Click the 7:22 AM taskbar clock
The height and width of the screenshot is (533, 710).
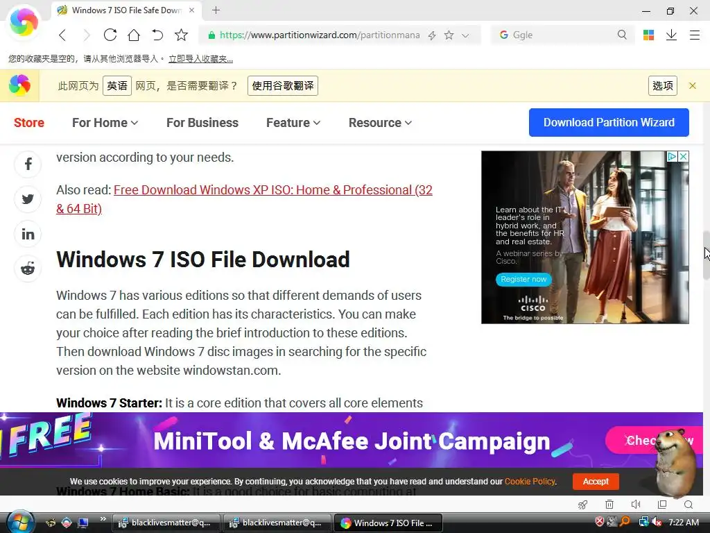pyautogui.click(x=684, y=522)
